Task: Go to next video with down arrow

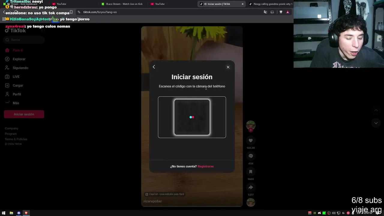Action: pyautogui.click(x=376, y=123)
